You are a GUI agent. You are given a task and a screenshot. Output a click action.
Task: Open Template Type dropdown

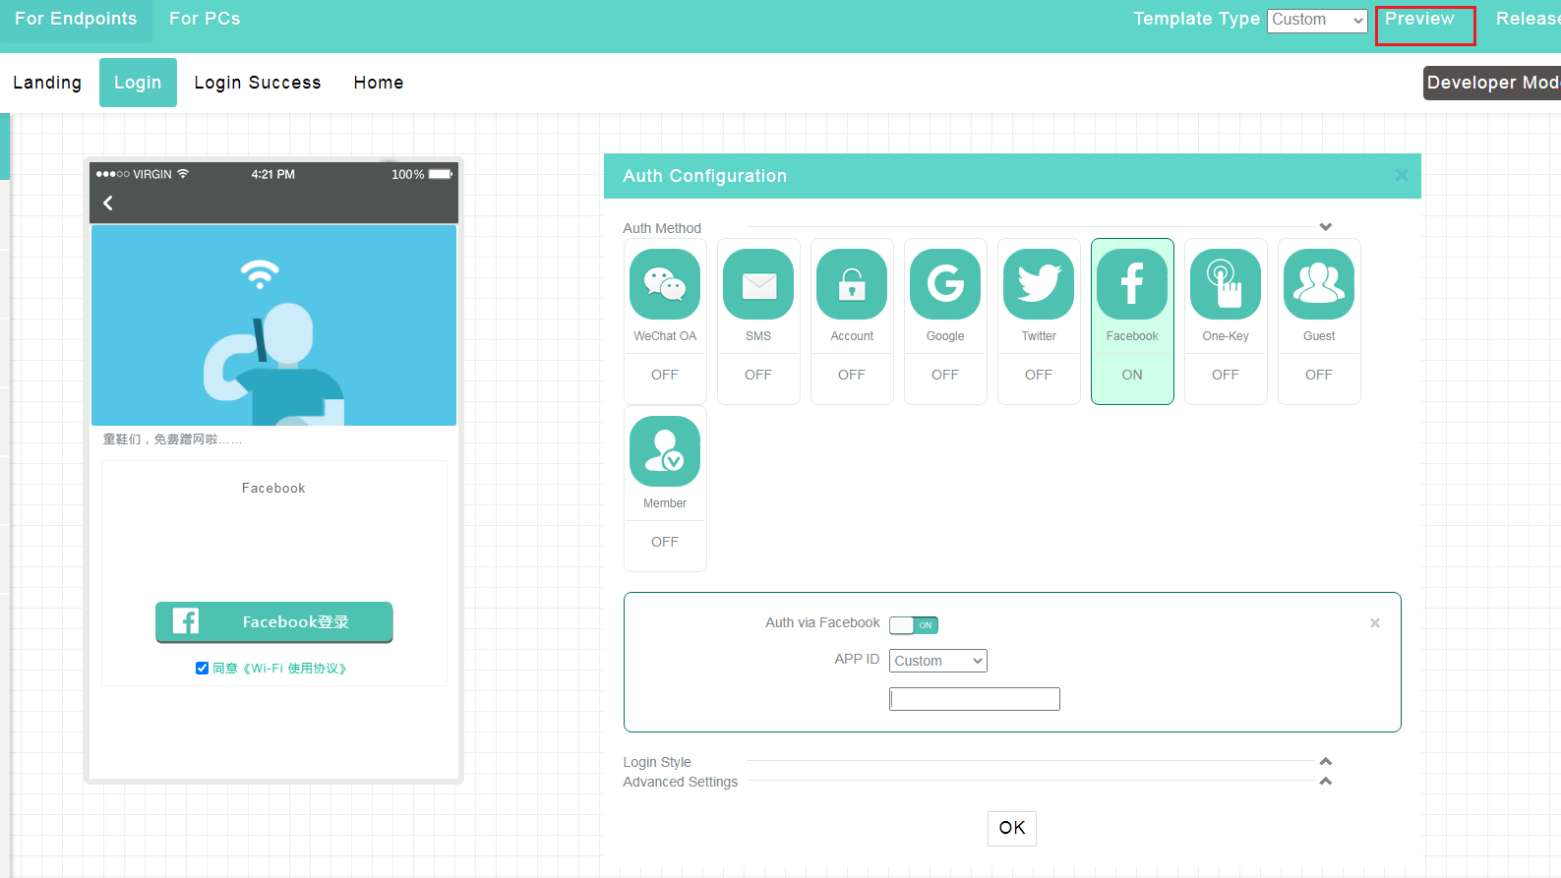click(x=1317, y=21)
